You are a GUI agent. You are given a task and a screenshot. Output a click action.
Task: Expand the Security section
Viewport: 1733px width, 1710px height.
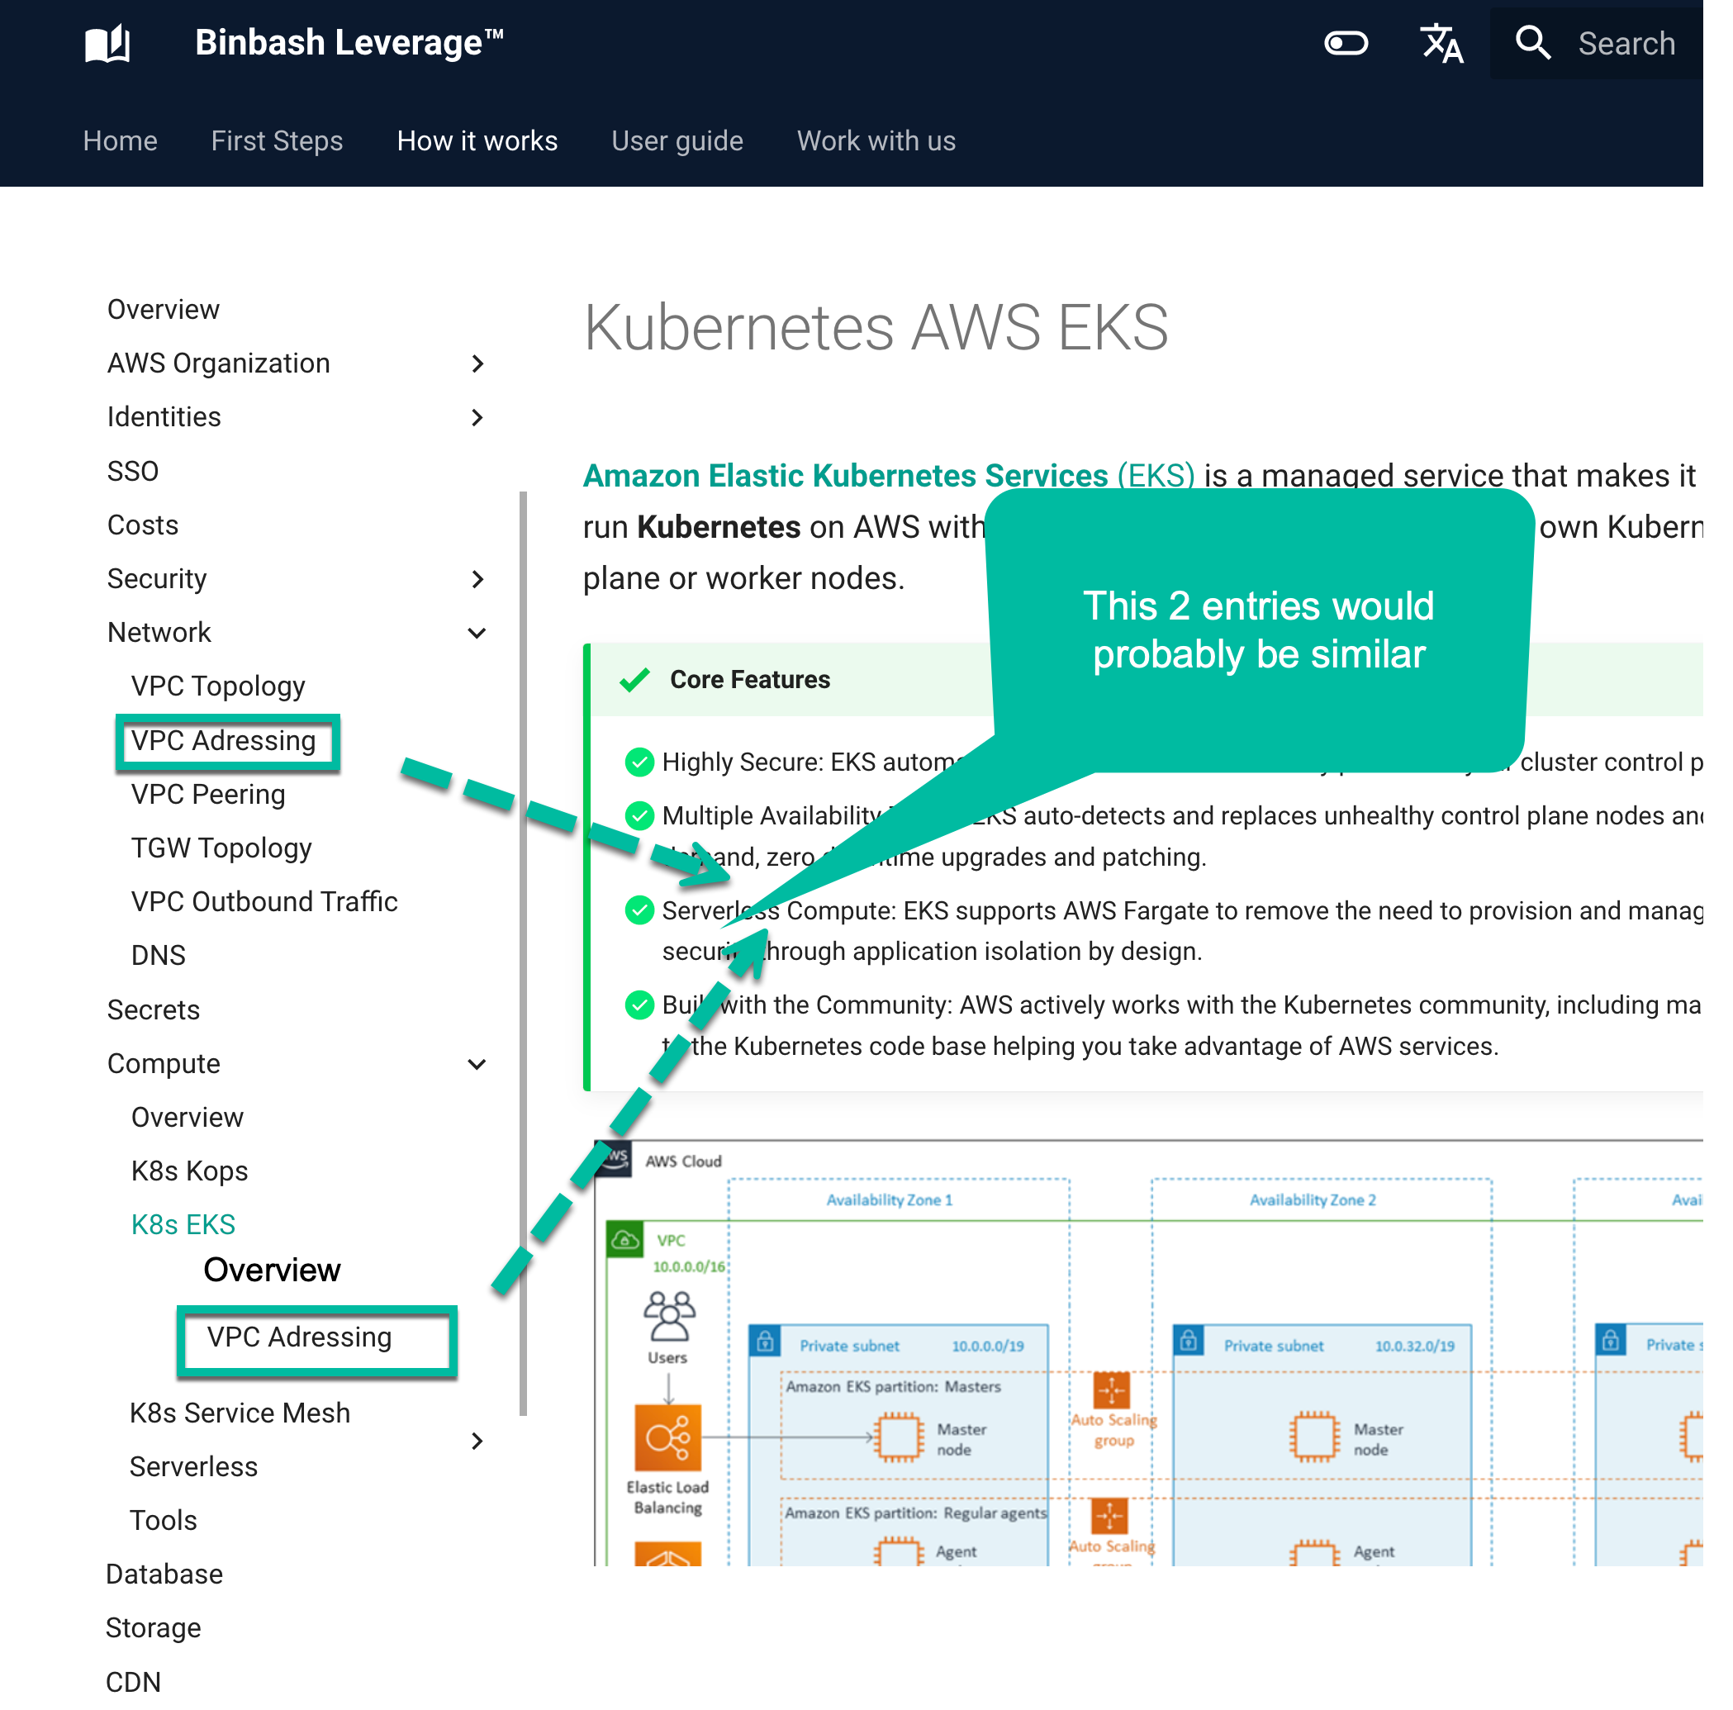point(478,578)
